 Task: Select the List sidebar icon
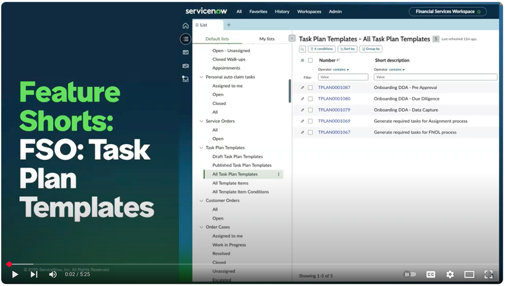pyautogui.click(x=186, y=39)
